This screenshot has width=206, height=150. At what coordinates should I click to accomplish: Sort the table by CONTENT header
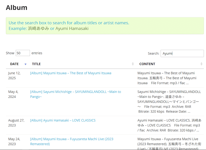(x=147, y=64)
